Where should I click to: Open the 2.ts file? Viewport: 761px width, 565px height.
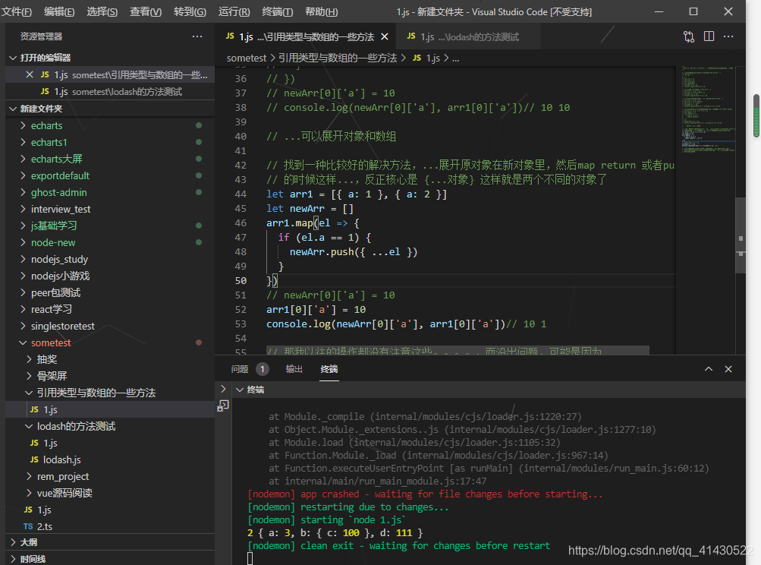[110, 526]
